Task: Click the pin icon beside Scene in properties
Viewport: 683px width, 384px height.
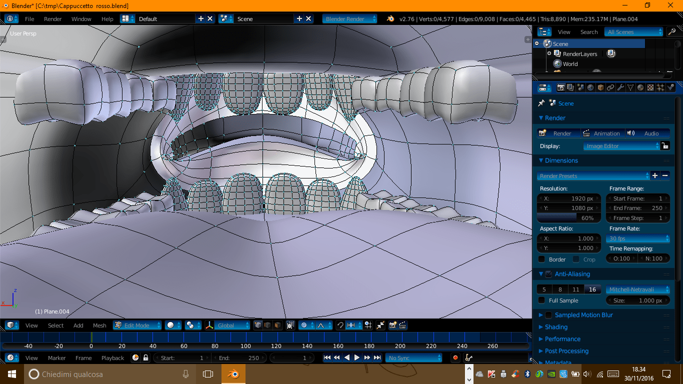Action: pyautogui.click(x=541, y=103)
